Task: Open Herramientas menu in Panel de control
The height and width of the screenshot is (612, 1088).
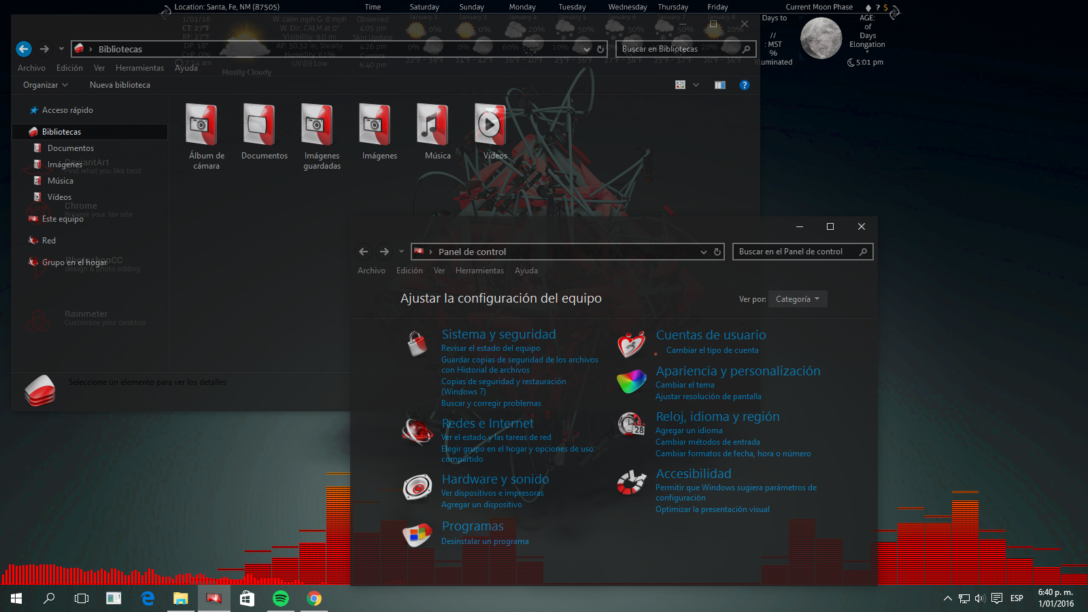Action: [479, 271]
